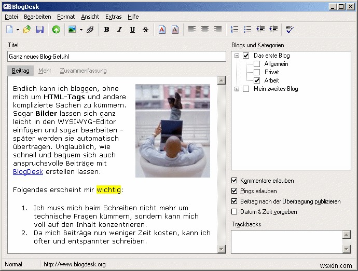The image size is (358, 271).
Task: Click the editor scrollbar down arrow
Action: coord(222,249)
